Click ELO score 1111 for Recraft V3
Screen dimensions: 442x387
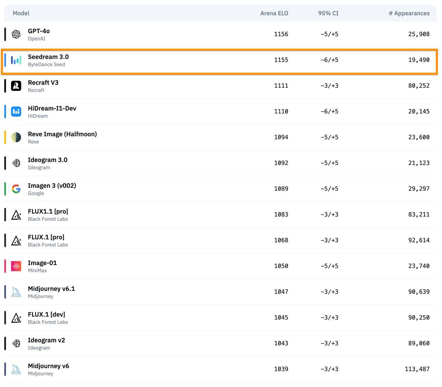[x=281, y=86]
